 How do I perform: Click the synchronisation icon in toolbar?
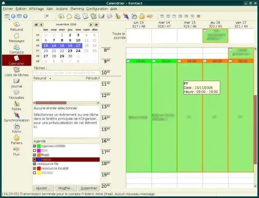[126, 16]
